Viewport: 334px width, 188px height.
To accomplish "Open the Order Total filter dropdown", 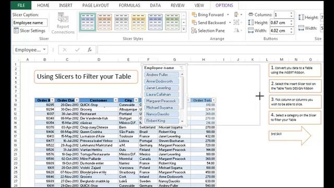I will pyautogui.click(x=213, y=100).
